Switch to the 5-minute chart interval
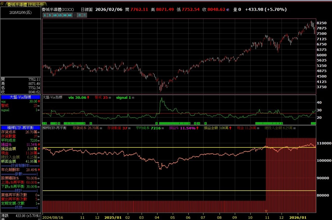The width and height of the screenshot is (332, 220). [x=49, y=15]
